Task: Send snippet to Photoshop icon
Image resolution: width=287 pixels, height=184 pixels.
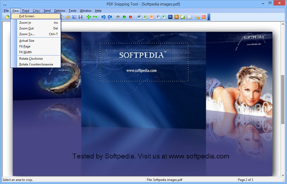Action: 170,17
